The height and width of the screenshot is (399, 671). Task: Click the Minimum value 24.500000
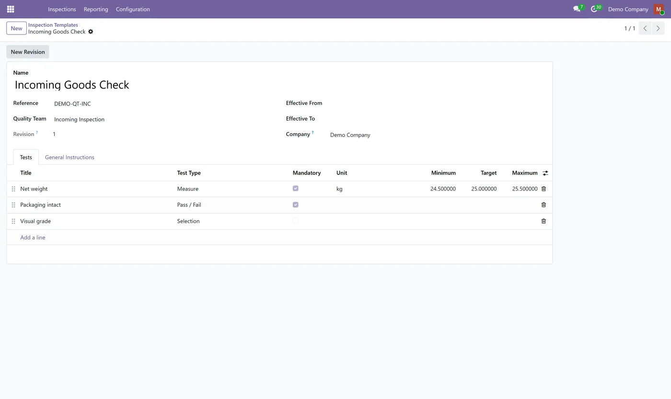tap(443, 189)
